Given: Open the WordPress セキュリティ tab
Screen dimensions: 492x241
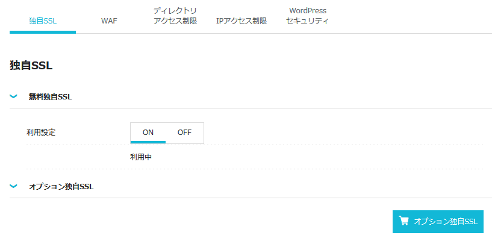Looking at the screenshot, I should [308, 16].
